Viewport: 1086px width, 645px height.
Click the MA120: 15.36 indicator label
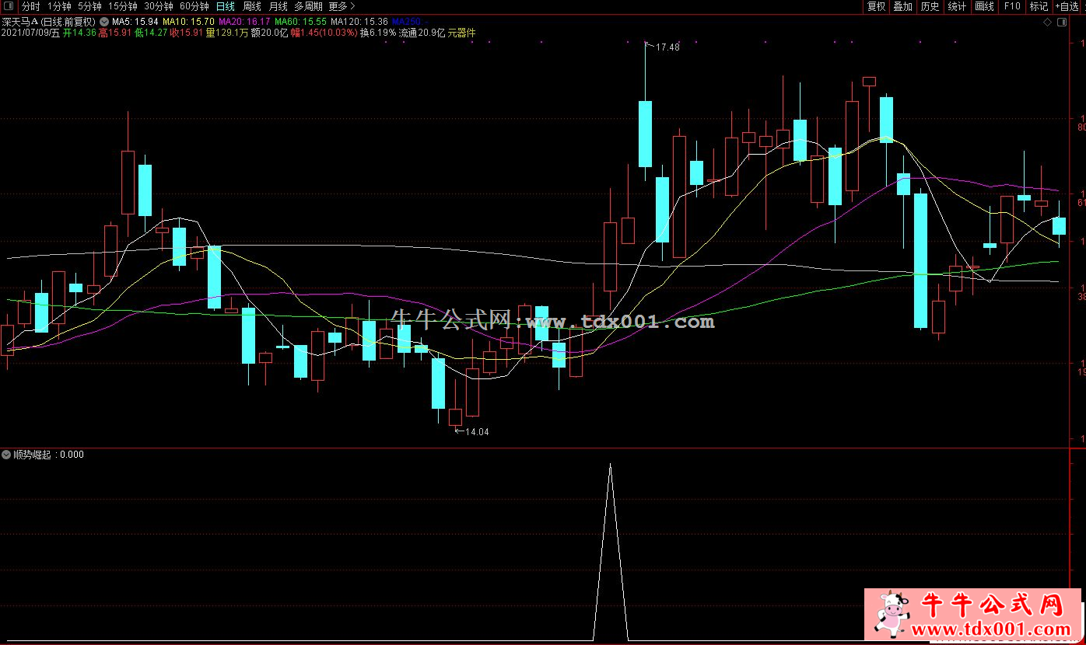click(359, 22)
